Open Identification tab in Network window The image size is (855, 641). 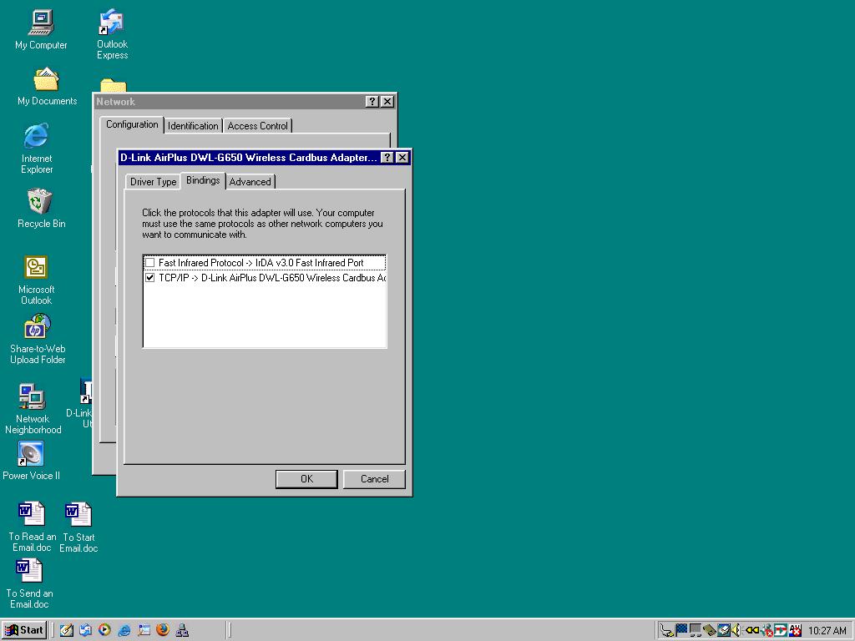click(193, 126)
